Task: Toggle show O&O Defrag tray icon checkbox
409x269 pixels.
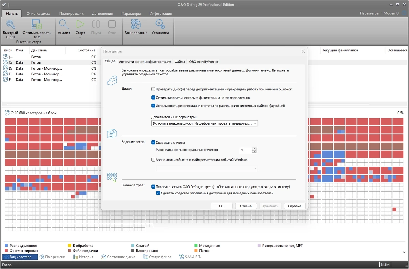Action: 153,186
